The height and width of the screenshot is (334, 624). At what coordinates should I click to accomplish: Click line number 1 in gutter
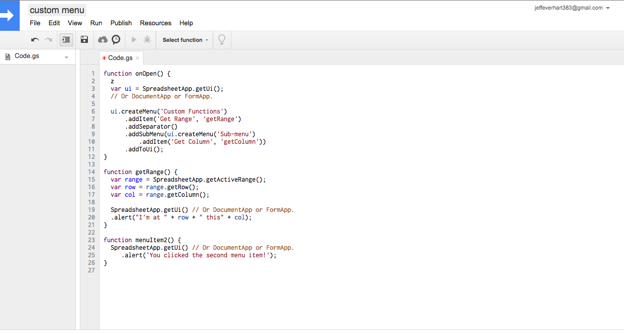[x=93, y=74]
